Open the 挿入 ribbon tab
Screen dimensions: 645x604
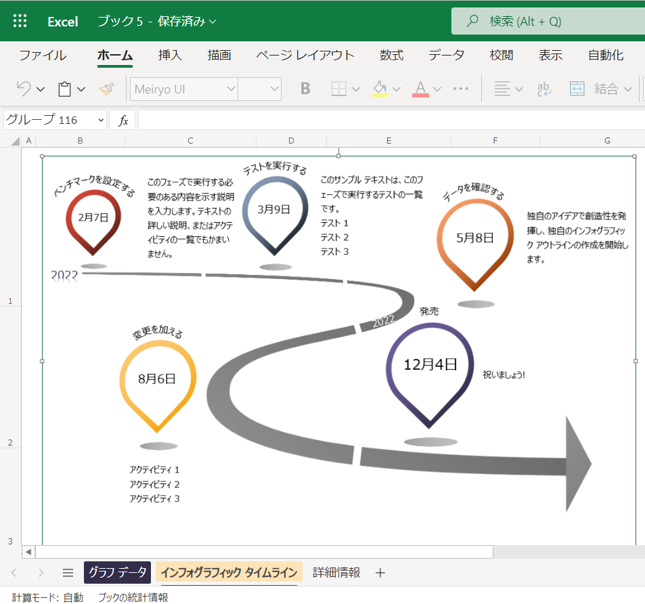pyautogui.click(x=170, y=55)
